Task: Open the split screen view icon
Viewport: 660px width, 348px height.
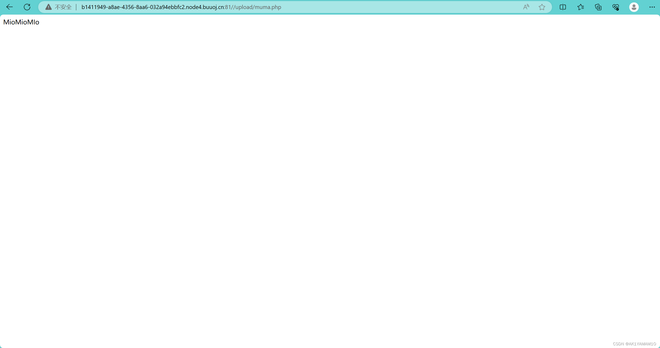Action: 563,7
